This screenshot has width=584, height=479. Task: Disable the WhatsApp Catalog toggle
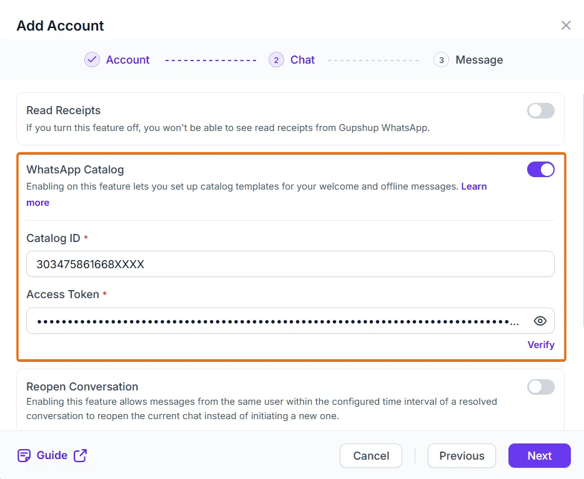(x=541, y=170)
